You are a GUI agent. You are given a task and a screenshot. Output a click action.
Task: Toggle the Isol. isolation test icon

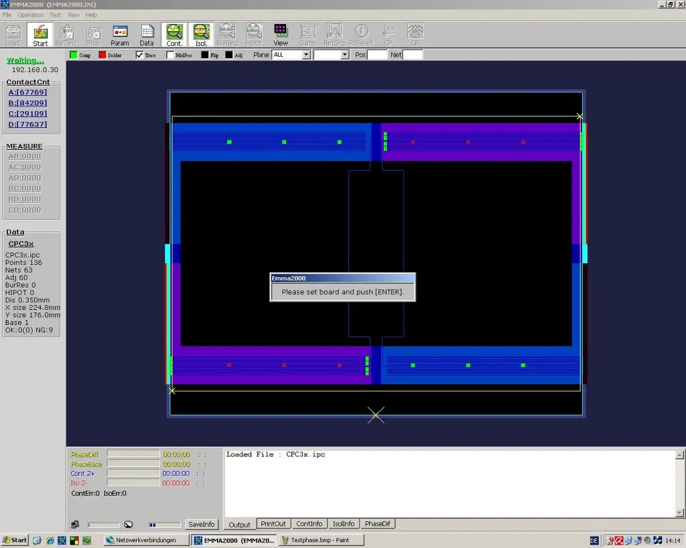[201, 34]
